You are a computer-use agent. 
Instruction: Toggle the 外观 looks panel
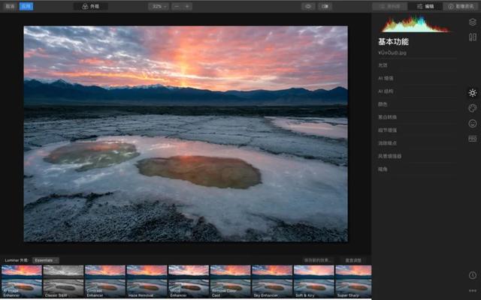91,6
